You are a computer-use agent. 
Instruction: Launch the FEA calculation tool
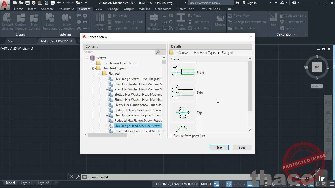[273, 20]
